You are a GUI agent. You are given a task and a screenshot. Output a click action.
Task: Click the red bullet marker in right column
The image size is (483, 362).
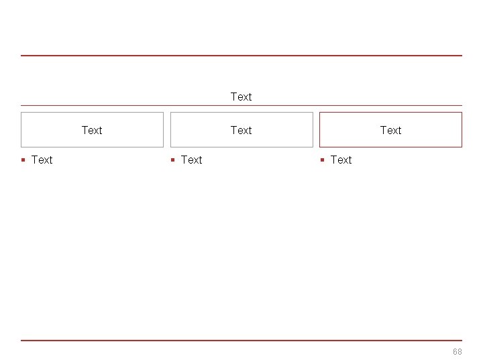point(323,160)
